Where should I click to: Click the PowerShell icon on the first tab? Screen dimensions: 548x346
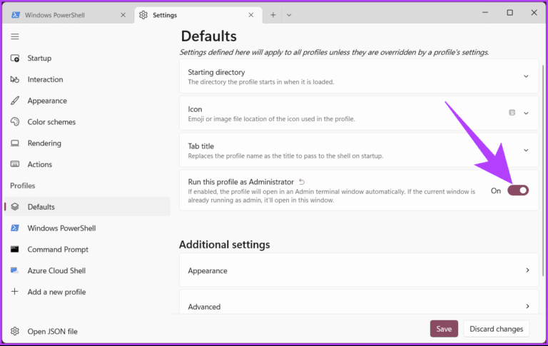(x=16, y=15)
